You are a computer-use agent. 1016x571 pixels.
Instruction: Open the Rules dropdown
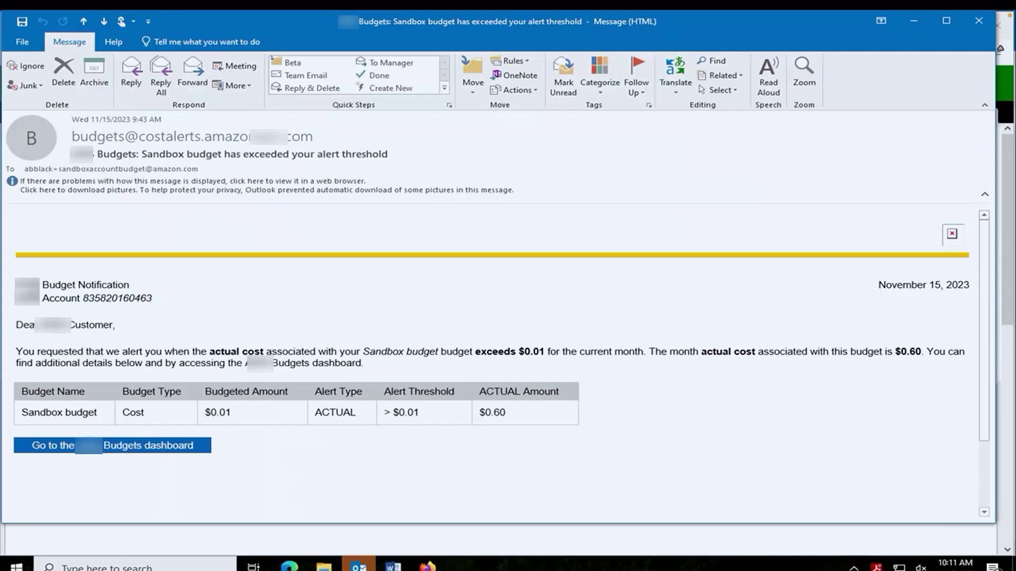coord(510,61)
